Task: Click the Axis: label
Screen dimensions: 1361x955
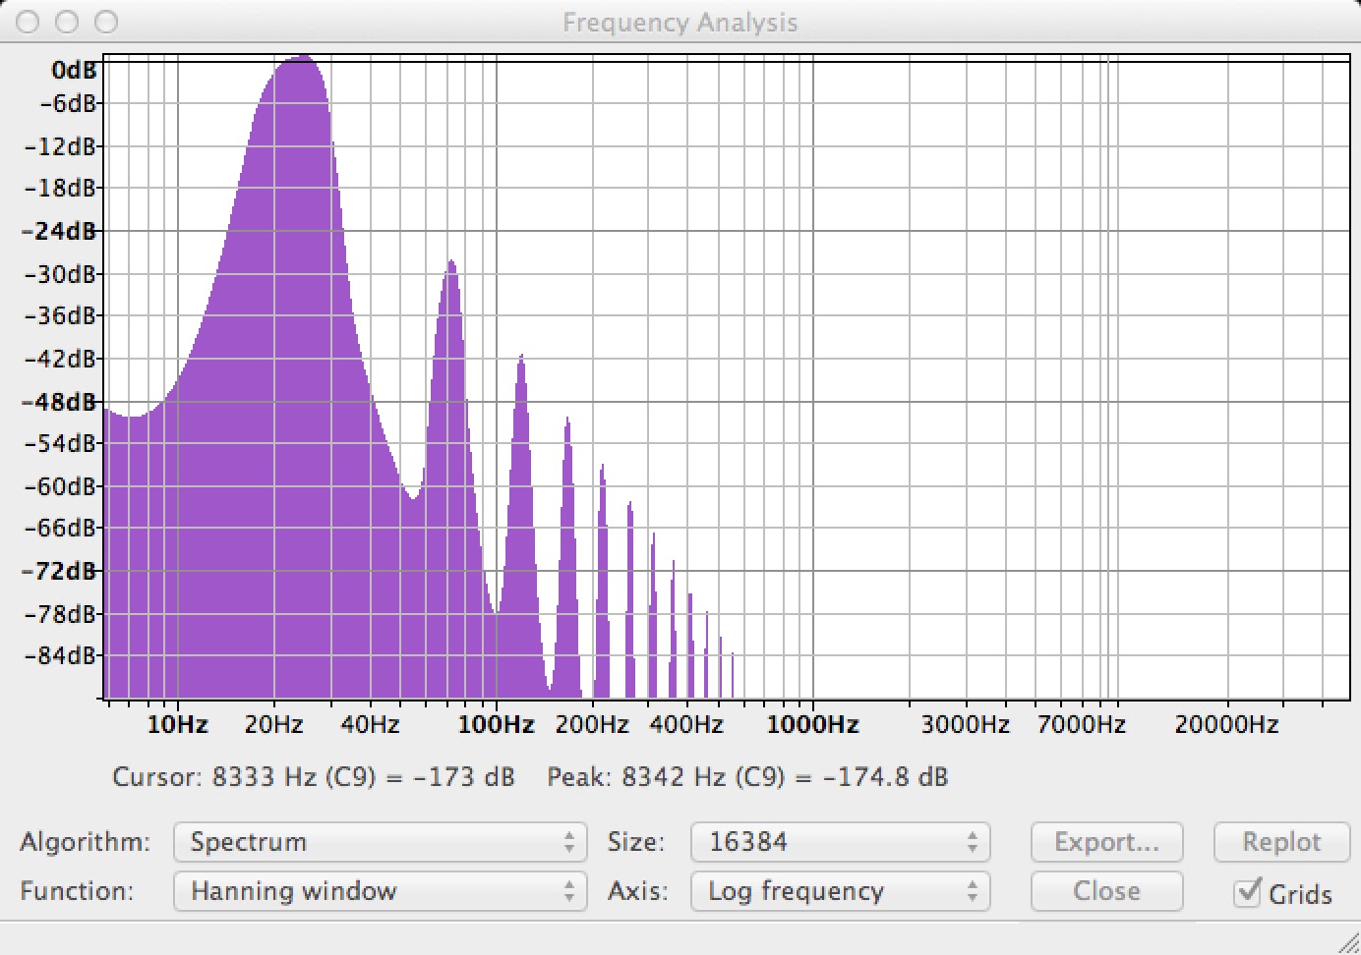Action: pyautogui.click(x=638, y=891)
